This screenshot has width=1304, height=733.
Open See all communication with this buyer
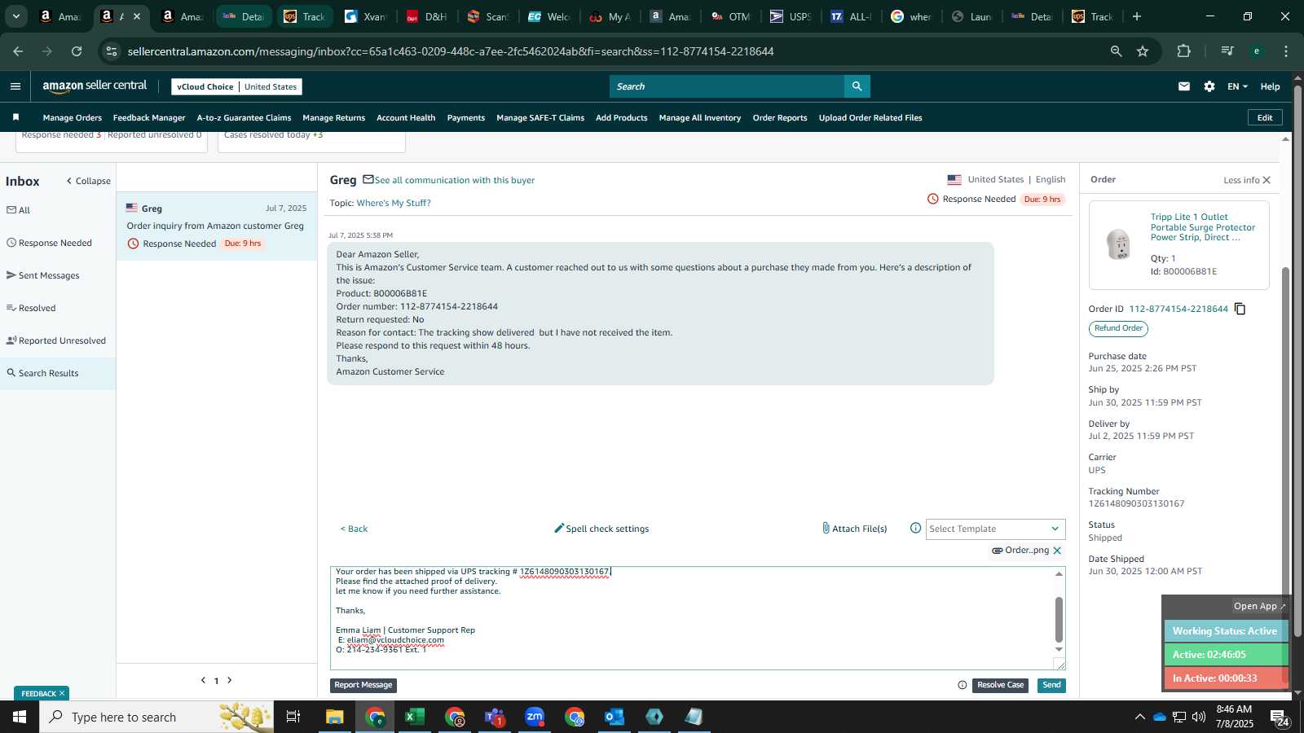coord(454,180)
